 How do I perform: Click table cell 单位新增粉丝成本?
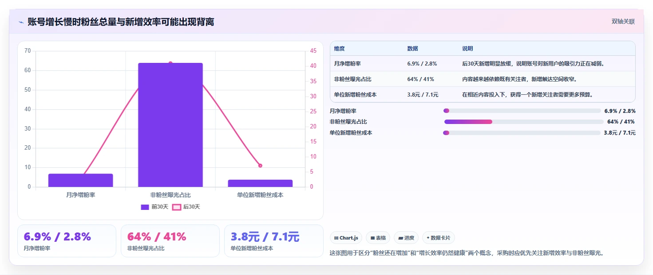click(x=356, y=95)
